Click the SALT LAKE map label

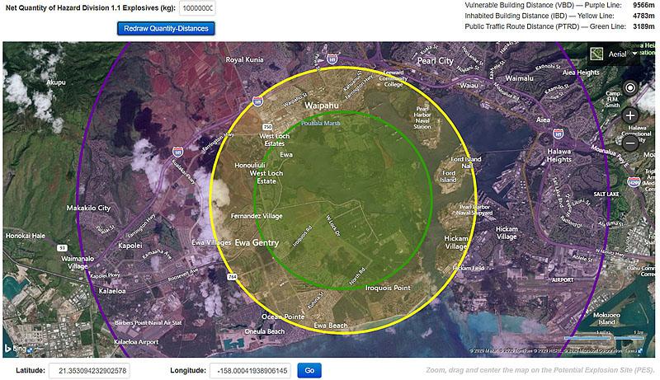[606, 195]
